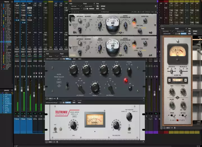Image resolution: width=202 pixels, height=147 pixels.
Task: Solo the F-Drms mixer channel
Action: point(16,77)
